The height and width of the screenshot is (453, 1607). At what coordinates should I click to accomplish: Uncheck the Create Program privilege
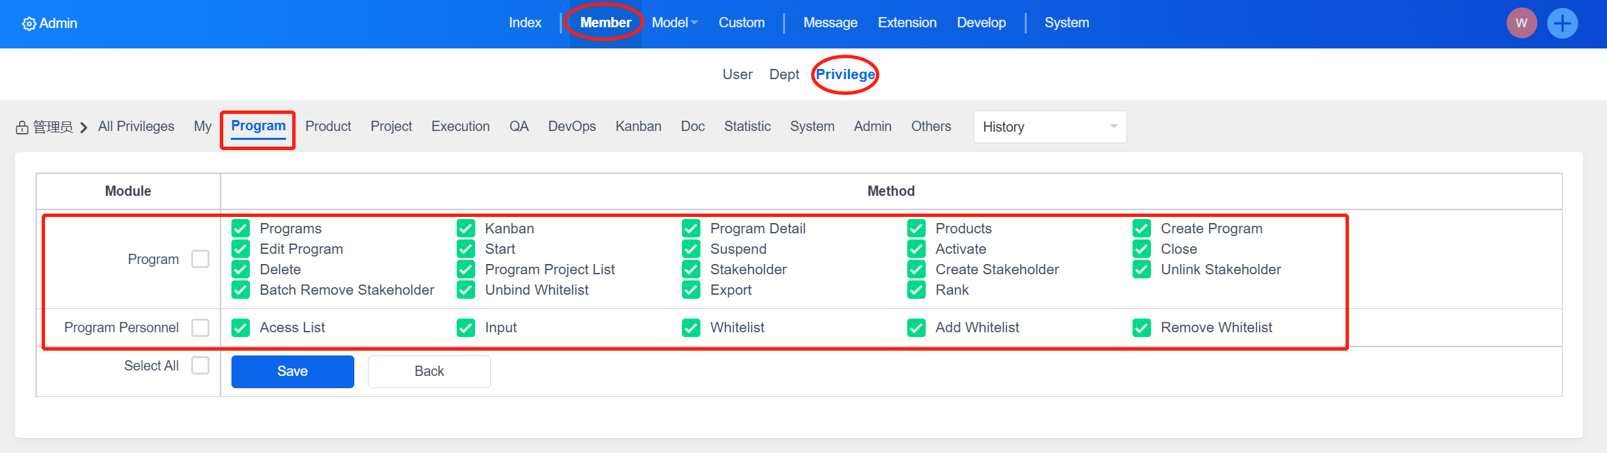pos(1141,228)
